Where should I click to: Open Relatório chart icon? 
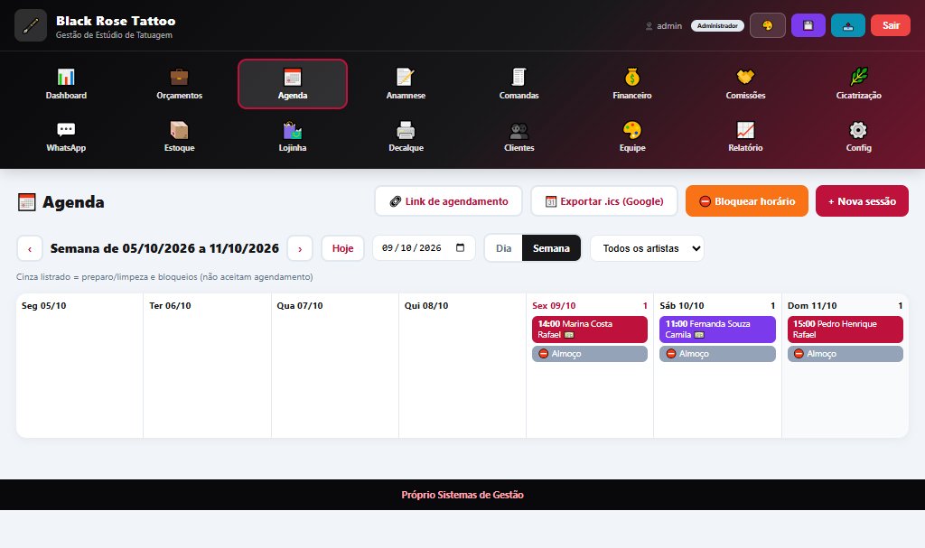pyautogui.click(x=745, y=129)
